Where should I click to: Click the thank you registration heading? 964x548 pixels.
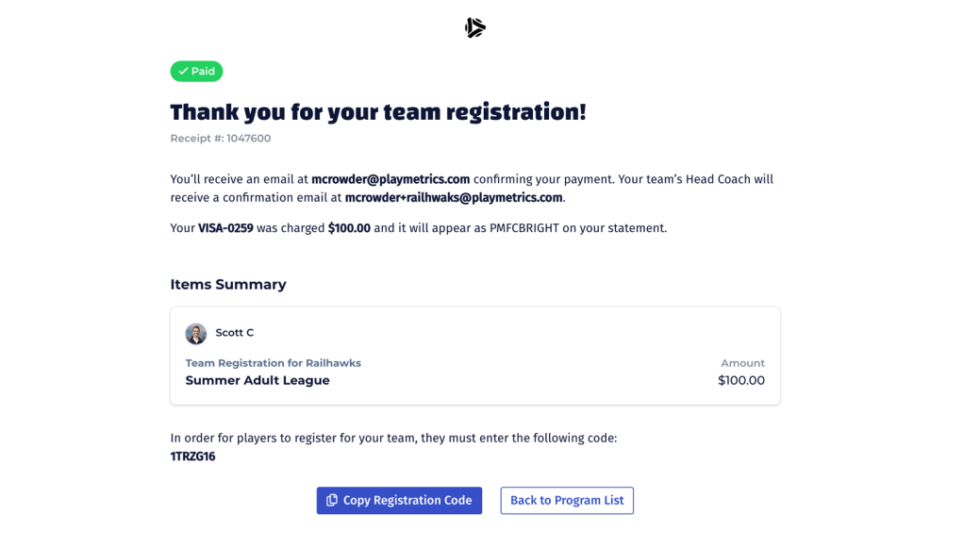(x=378, y=111)
